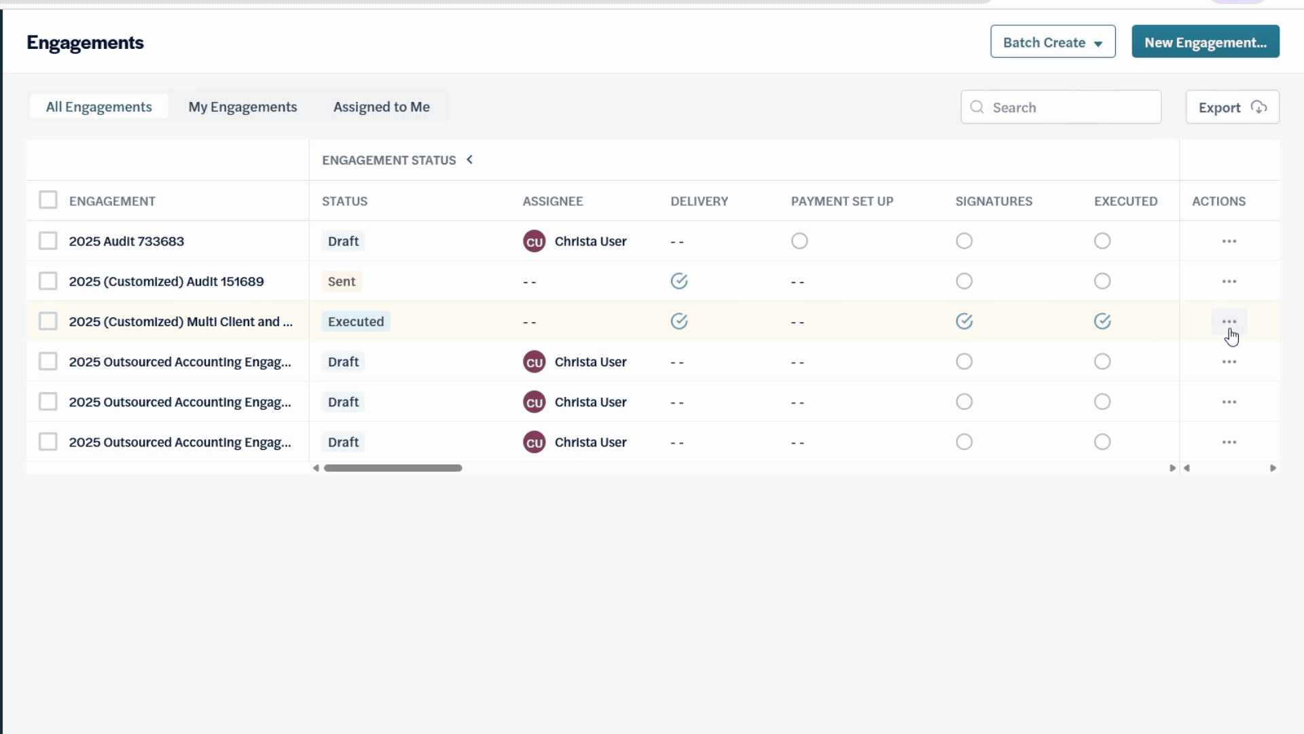Click the EXECUTED column header

[x=1125, y=201]
